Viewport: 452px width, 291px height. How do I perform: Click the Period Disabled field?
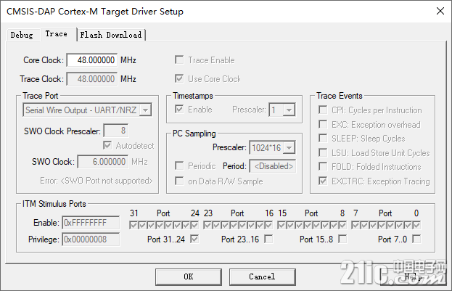[273, 166]
